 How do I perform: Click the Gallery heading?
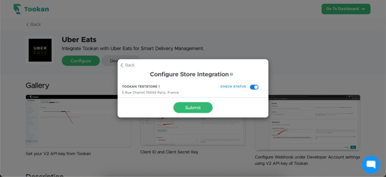(37, 85)
